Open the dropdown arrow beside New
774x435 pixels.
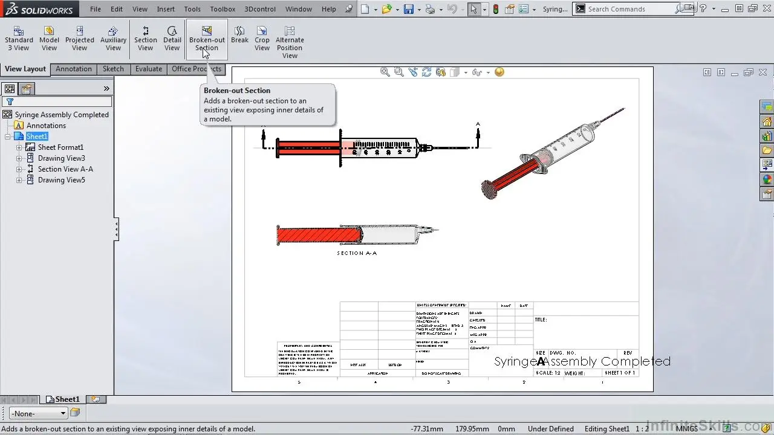(375, 9)
